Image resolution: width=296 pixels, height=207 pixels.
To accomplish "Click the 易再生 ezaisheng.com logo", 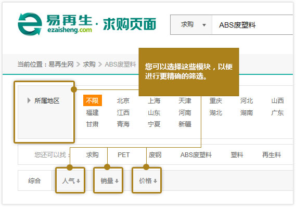I will coord(55,24).
